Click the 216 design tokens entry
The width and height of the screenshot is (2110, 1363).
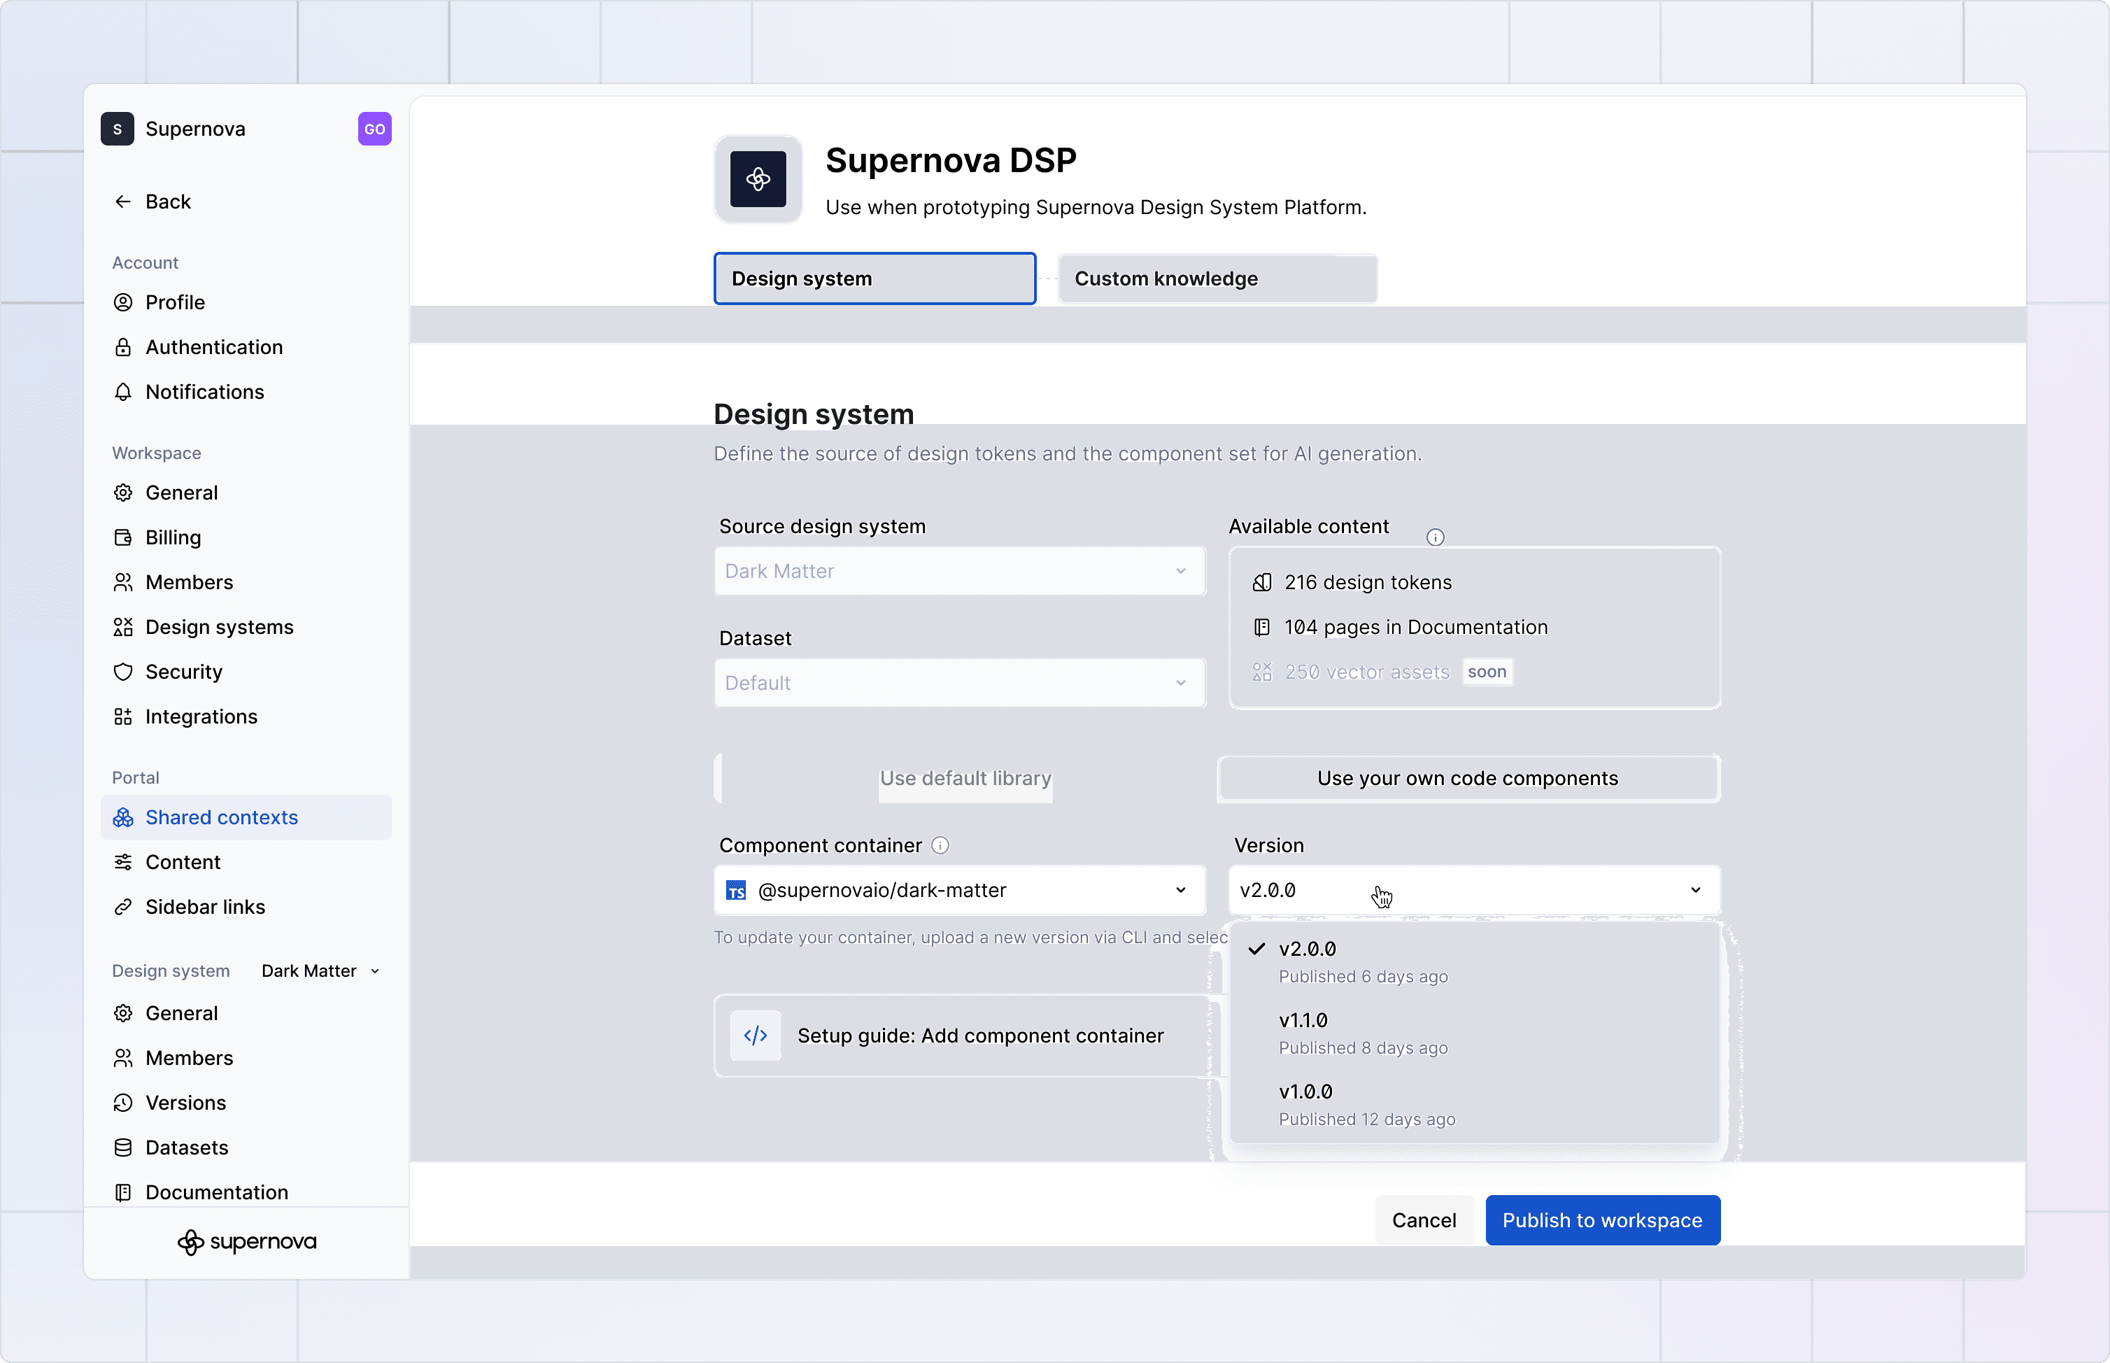tap(1353, 582)
